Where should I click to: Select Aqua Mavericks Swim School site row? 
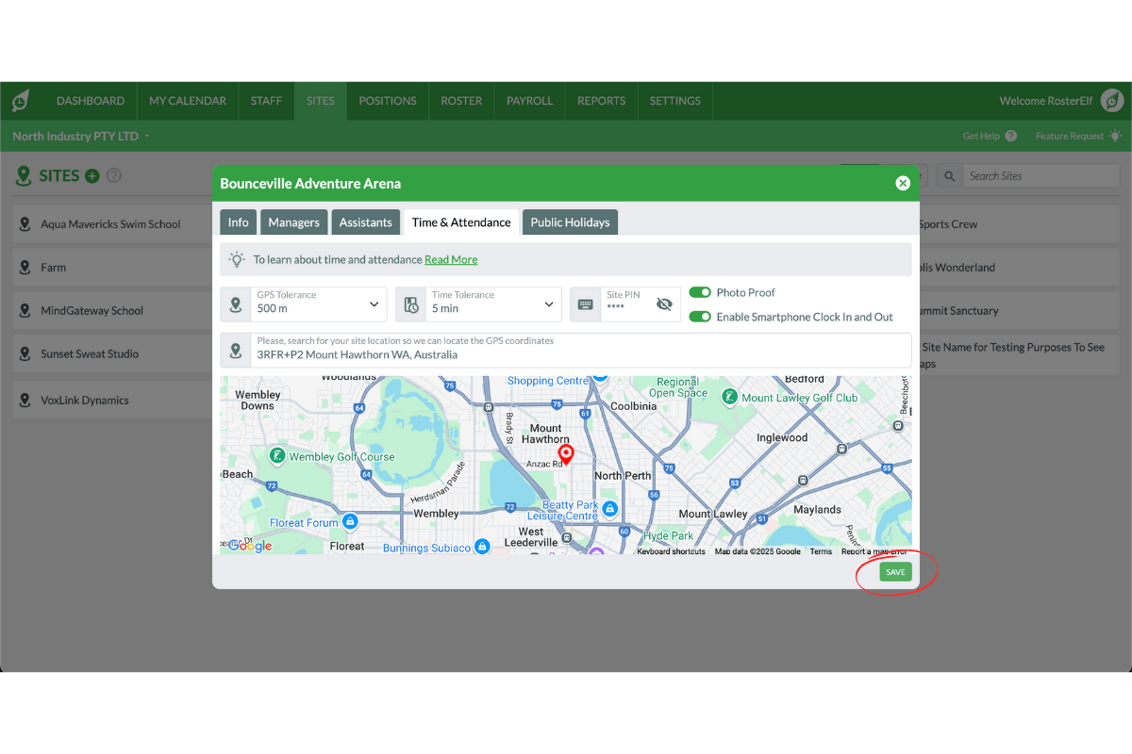112,224
